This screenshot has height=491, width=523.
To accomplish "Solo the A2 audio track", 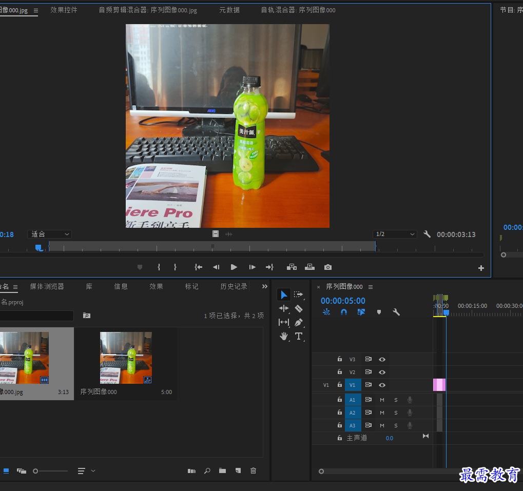I will (396, 413).
